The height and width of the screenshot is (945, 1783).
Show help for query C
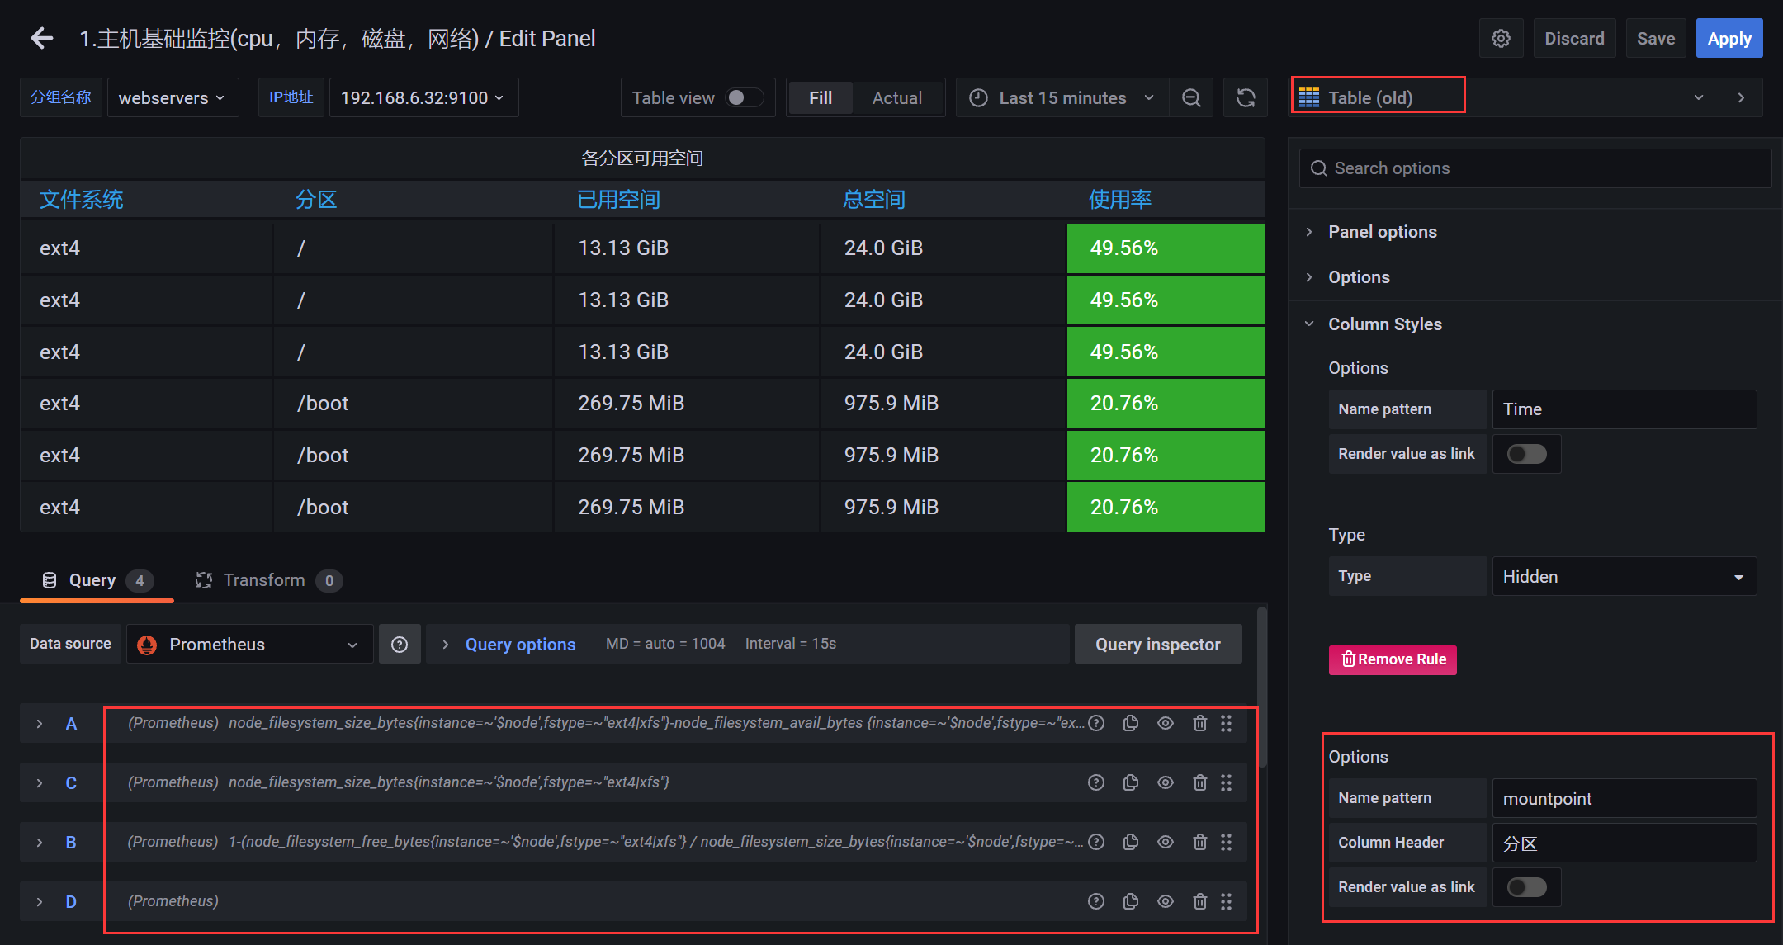(1096, 782)
